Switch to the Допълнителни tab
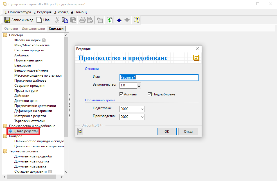This screenshot has width=277, height=181. point(33,29)
